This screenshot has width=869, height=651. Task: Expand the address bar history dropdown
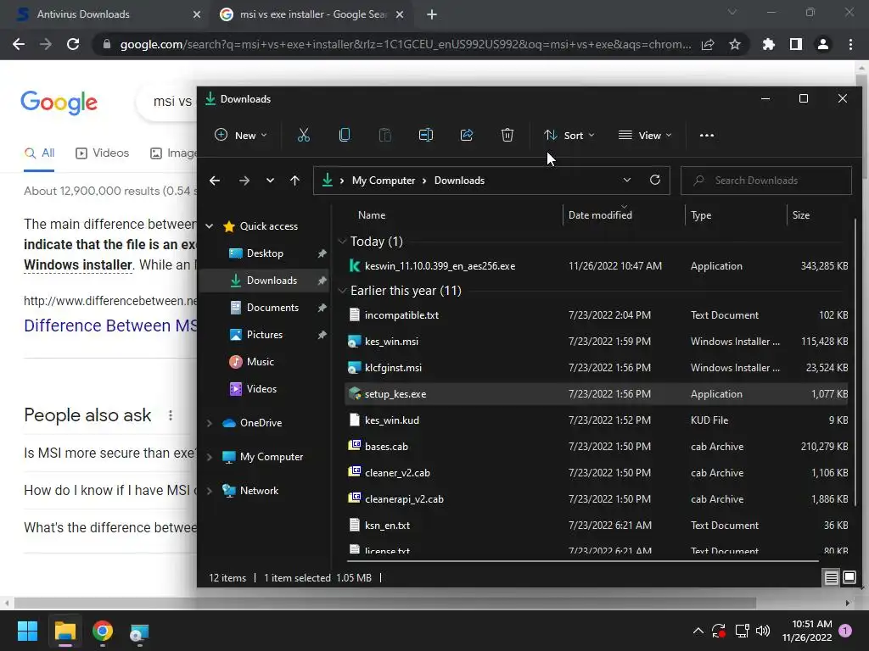[x=627, y=181]
